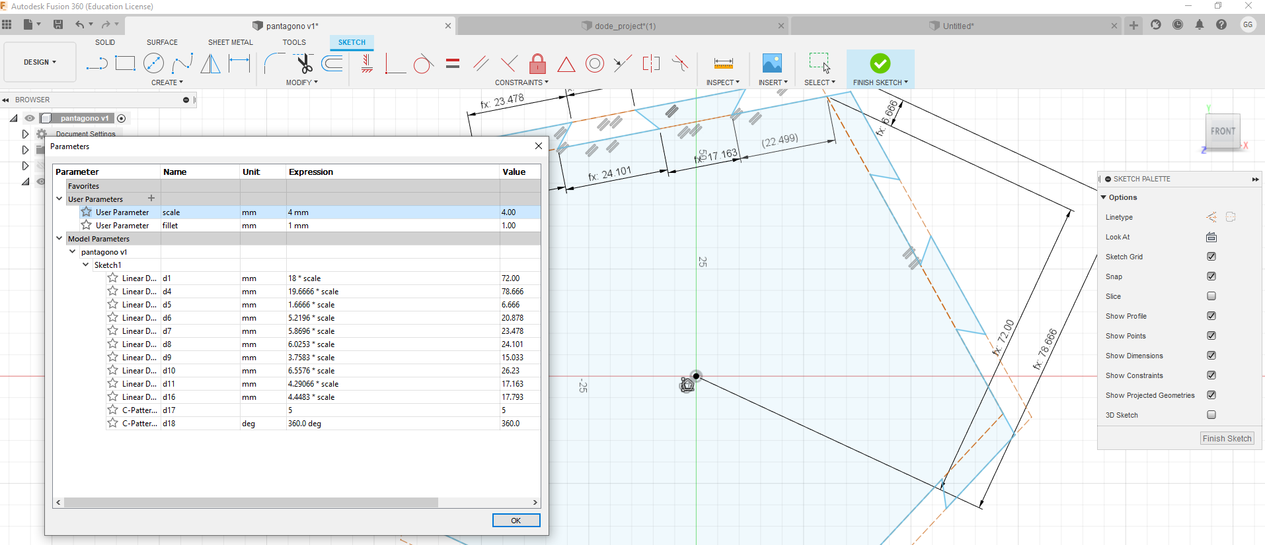The width and height of the screenshot is (1265, 545).
Task: Click the Mirror tool icon
Action: tap(210, 63)
